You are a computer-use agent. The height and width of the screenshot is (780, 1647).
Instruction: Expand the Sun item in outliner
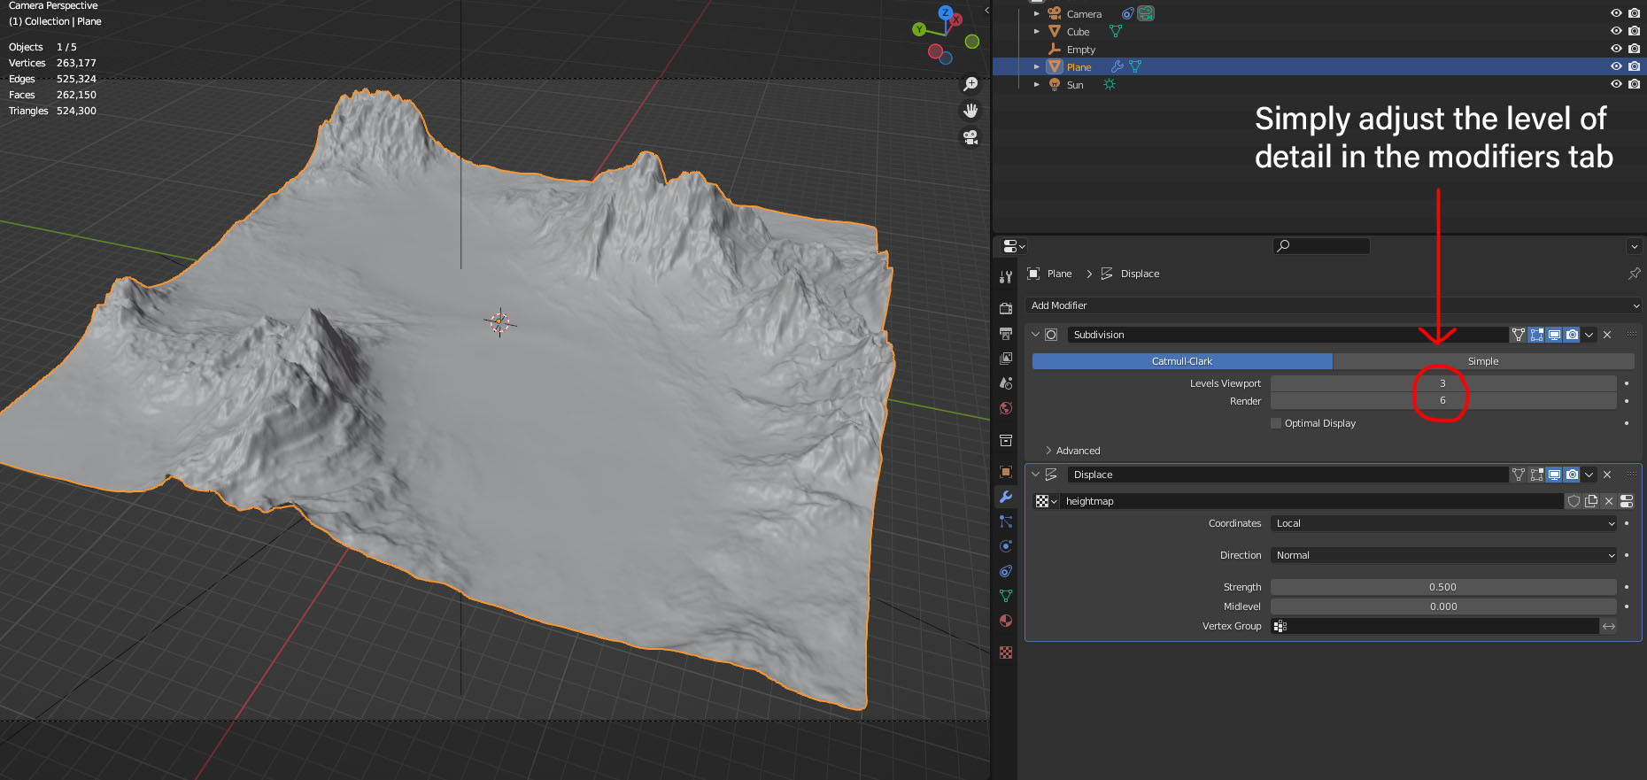(1037, 84)
